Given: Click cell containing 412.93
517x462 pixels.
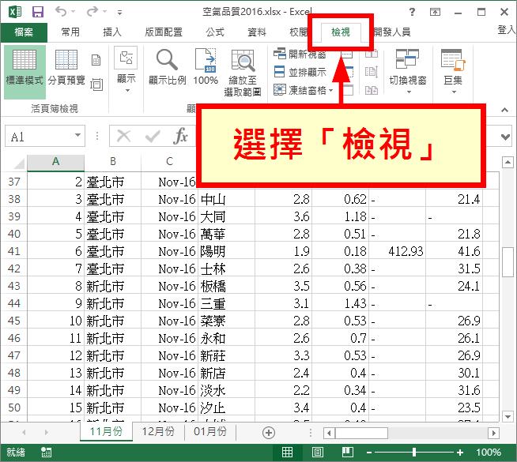Looking at the screenshot, I should [397, 251].
